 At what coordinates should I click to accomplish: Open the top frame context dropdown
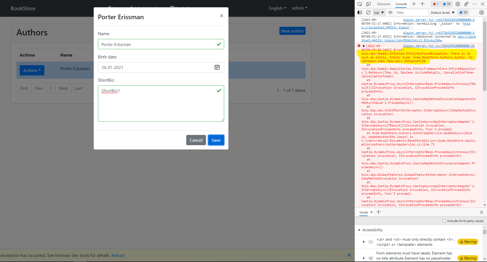[378, 12]
